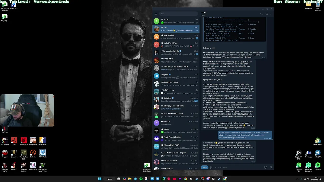
Task: Click the bot Menü button
Action: (205, 167)
